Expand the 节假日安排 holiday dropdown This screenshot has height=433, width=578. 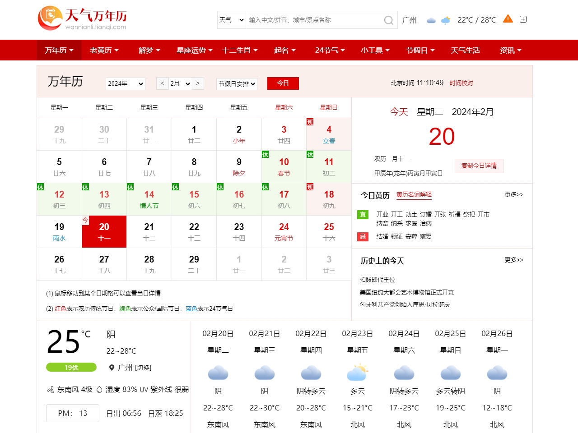[237, 84]
